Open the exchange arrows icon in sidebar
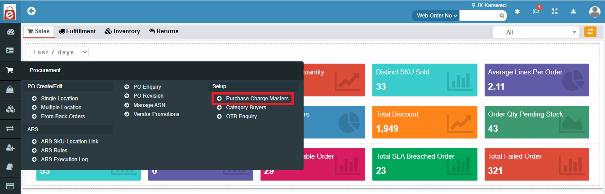The image size is (605, 194). tap(10, 129)
